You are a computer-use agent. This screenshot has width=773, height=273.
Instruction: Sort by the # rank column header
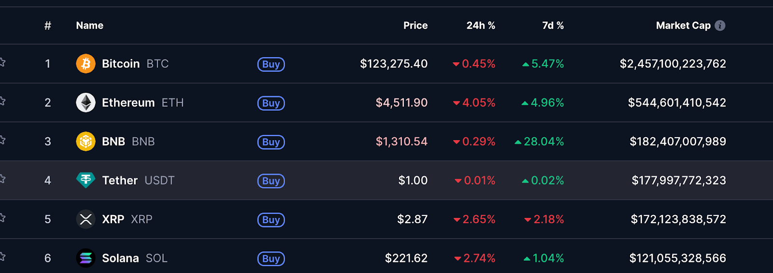pyautogui.click(x=47, y=26)
